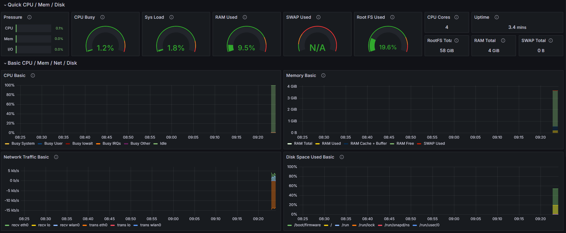
Task: Toggle RAM Cache + Buffer legend series
Action: coord(368,143)
